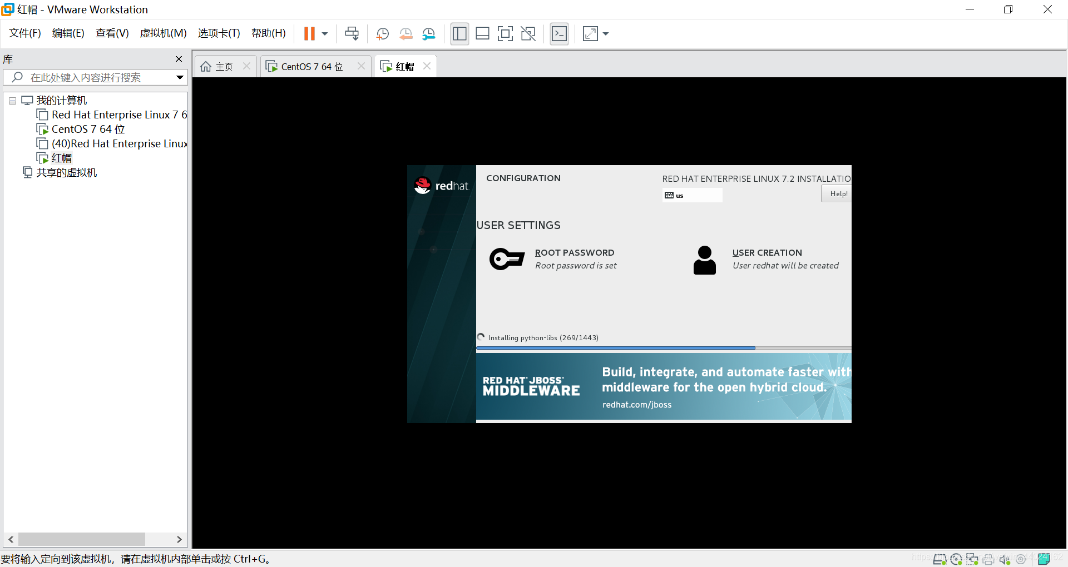Screen dimensions: 1068x567
Task: Focus the library search field
Action: click(92, 77)
